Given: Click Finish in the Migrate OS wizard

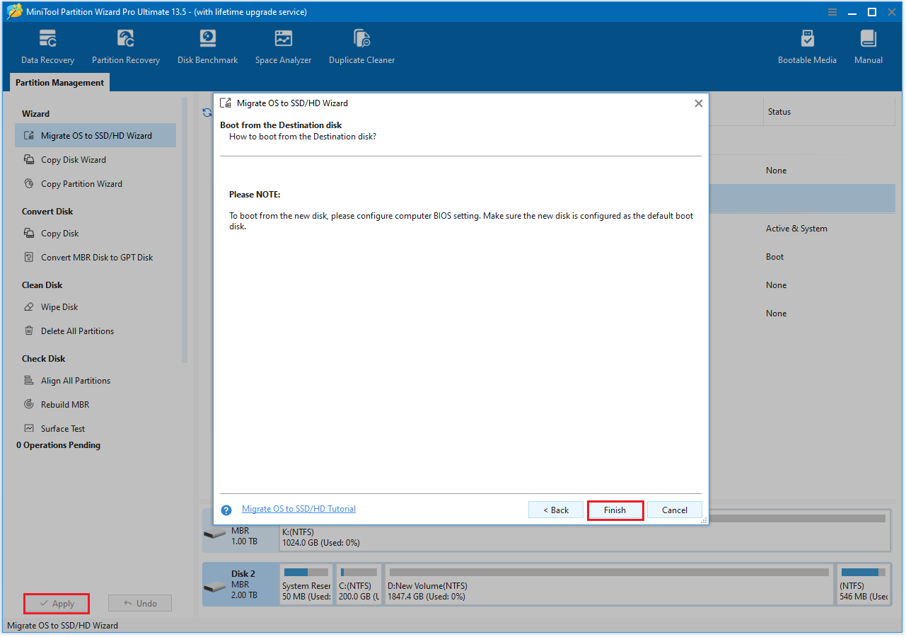Looking at the screenshot, I should 615,510.
